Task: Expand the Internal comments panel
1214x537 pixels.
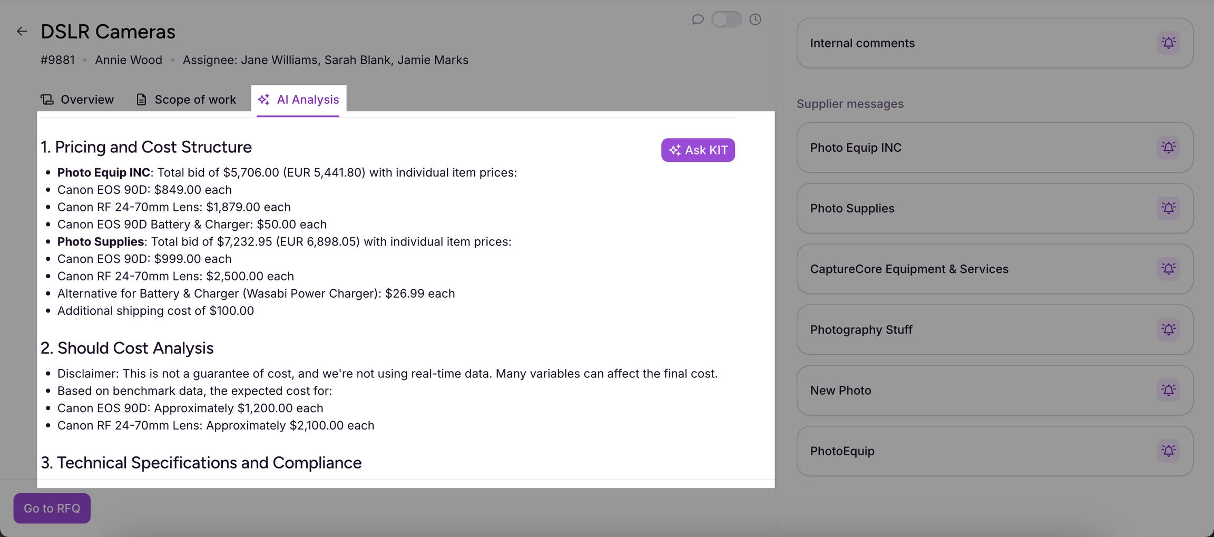Action: pos(948,43)
